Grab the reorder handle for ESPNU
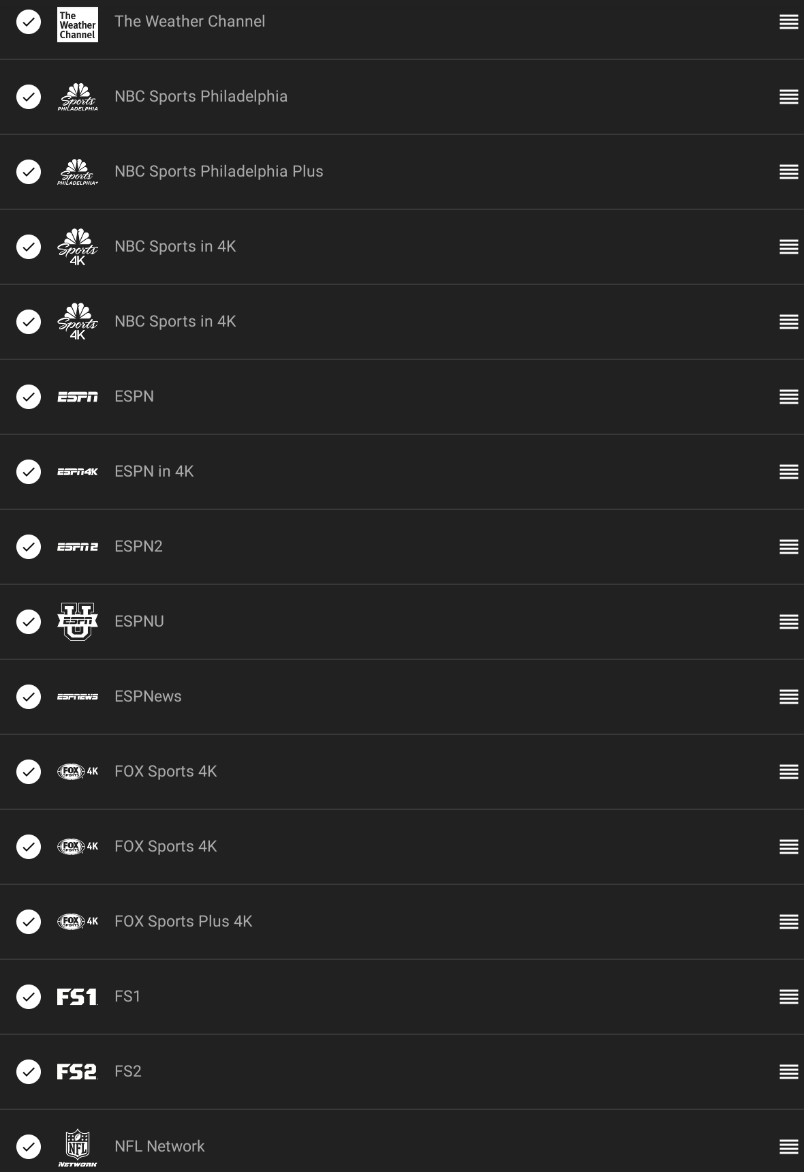The width and height of the screenshot is (804, 1172). [788, 622]
